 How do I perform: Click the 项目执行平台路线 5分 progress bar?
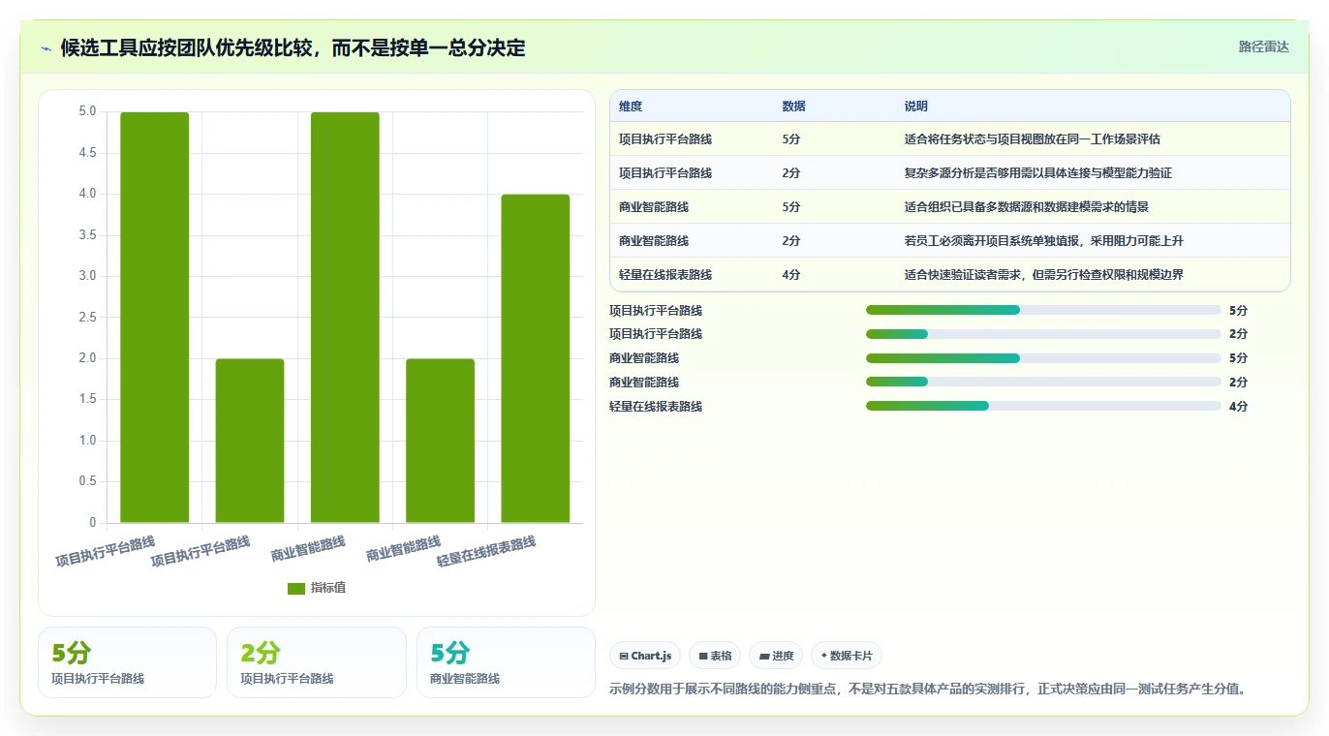pos(1043,310)
